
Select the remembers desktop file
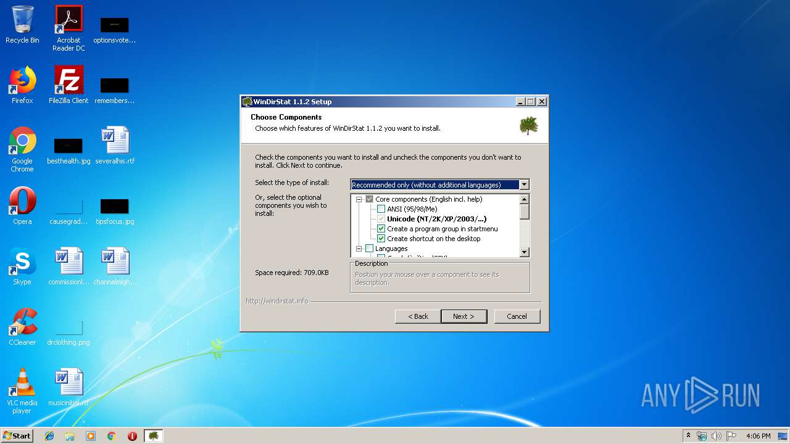click(114, 90)
